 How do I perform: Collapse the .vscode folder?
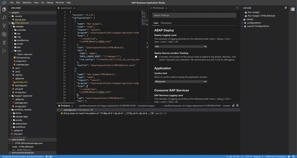[x=10, y=16]
